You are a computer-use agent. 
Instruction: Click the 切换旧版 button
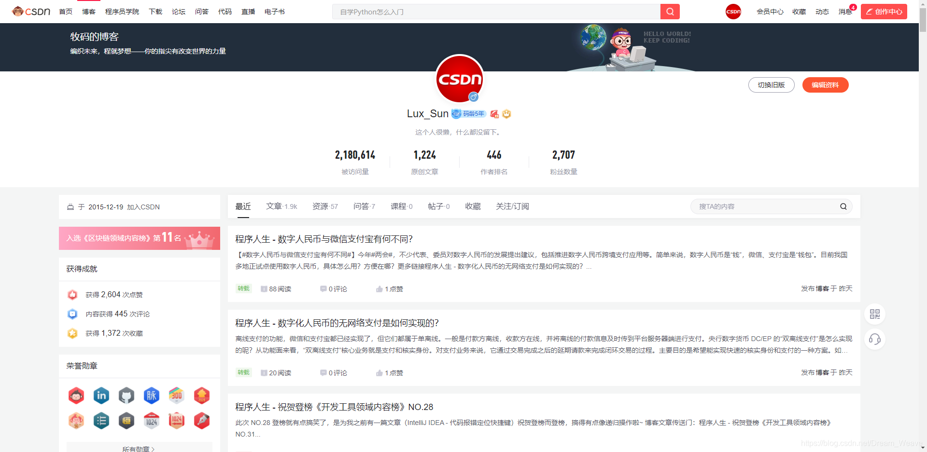[771, 85]
